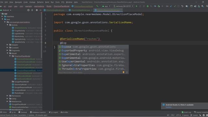The width and height of the screenshot is (208, 117).
Task: Open the Terminal tool window
Action: point(23,112)
